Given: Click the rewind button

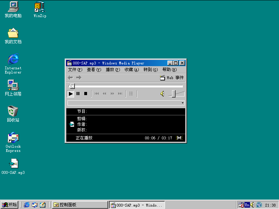Looking at the screenshot, I should [105, 94].
